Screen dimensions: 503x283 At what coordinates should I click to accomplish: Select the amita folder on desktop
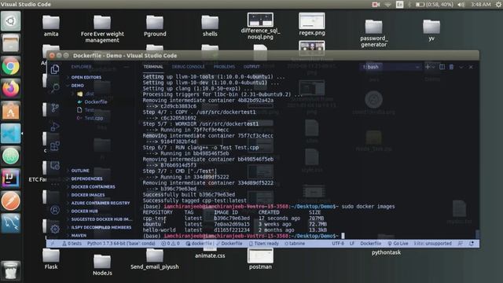coord(51,26)
